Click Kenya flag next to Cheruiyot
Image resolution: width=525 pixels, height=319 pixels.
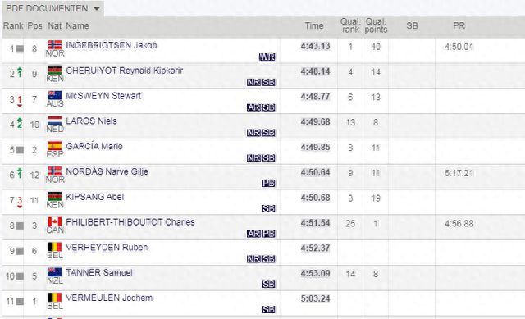(x=55, y=70)
